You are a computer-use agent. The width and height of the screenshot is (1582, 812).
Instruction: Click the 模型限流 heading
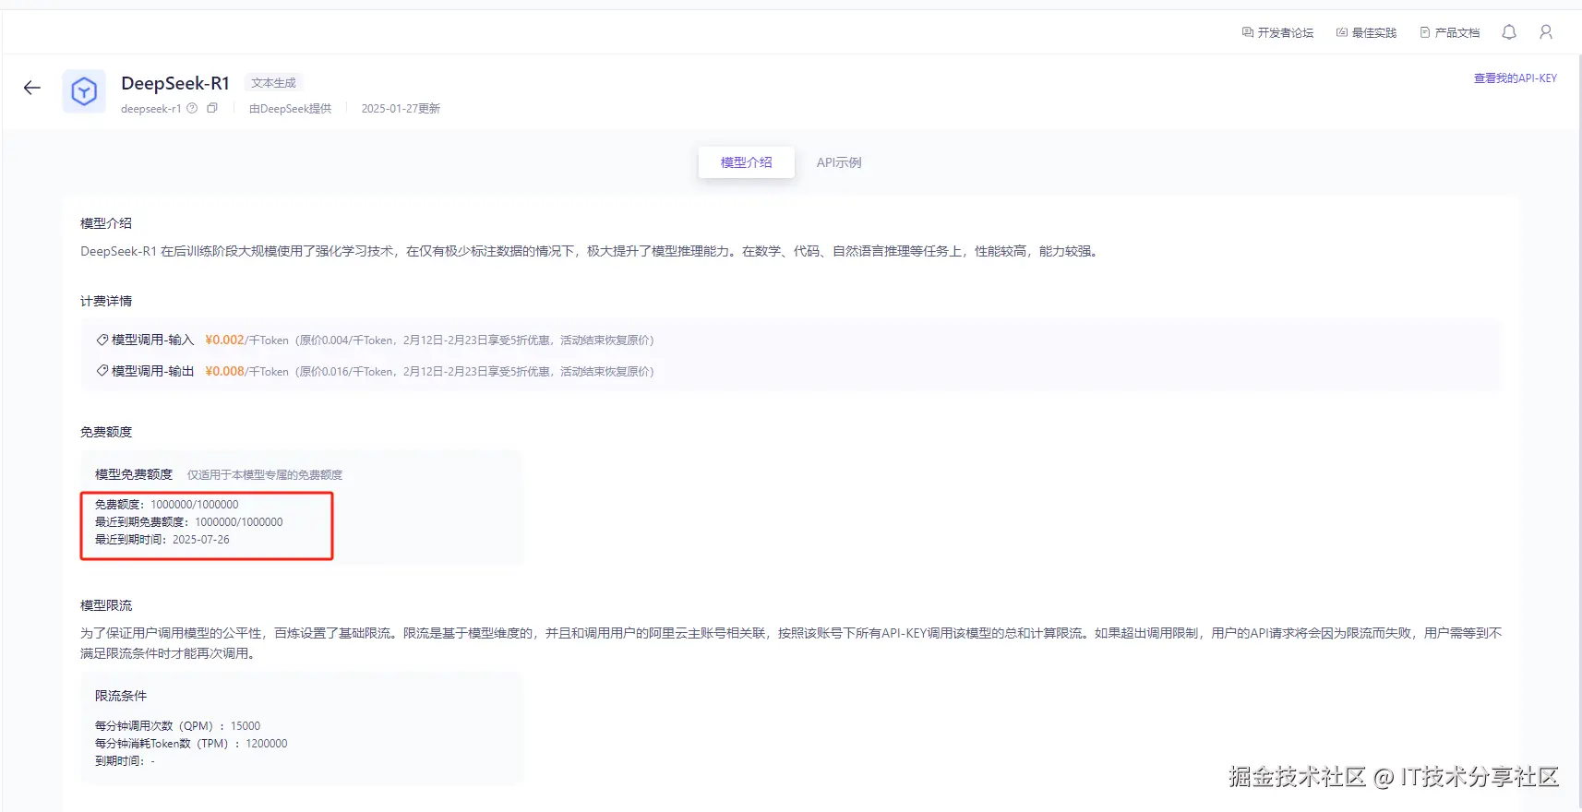(106, 605)
